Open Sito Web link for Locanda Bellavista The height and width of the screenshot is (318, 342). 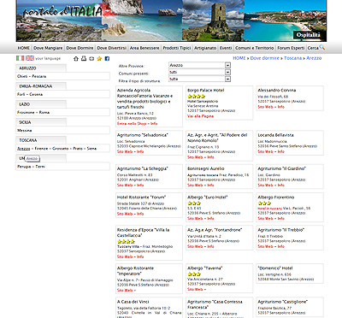(265, 151)
